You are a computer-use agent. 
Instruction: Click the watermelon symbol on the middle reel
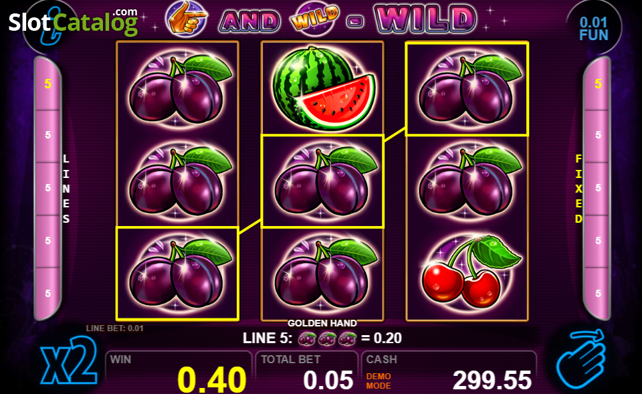323,88
